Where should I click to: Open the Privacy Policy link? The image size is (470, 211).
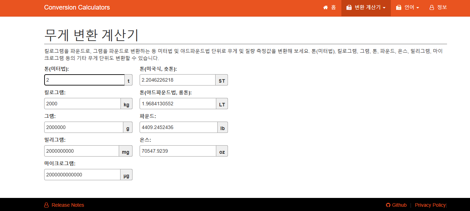(x=430, y=205)
